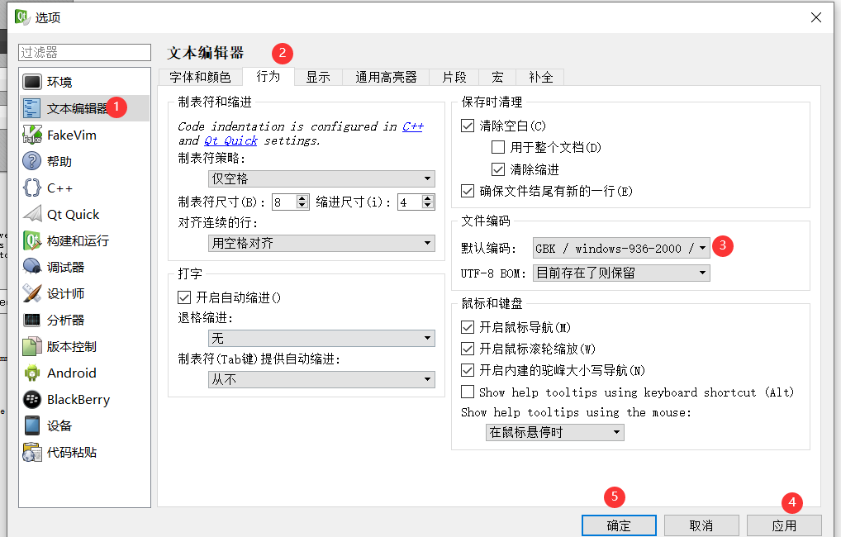Focus the 过滤器 search field
The width and height of the screenshot is (841, 537).
[85, 52]
